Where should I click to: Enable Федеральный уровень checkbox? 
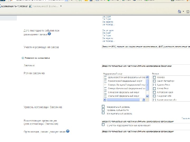click(x=103, y=106)
